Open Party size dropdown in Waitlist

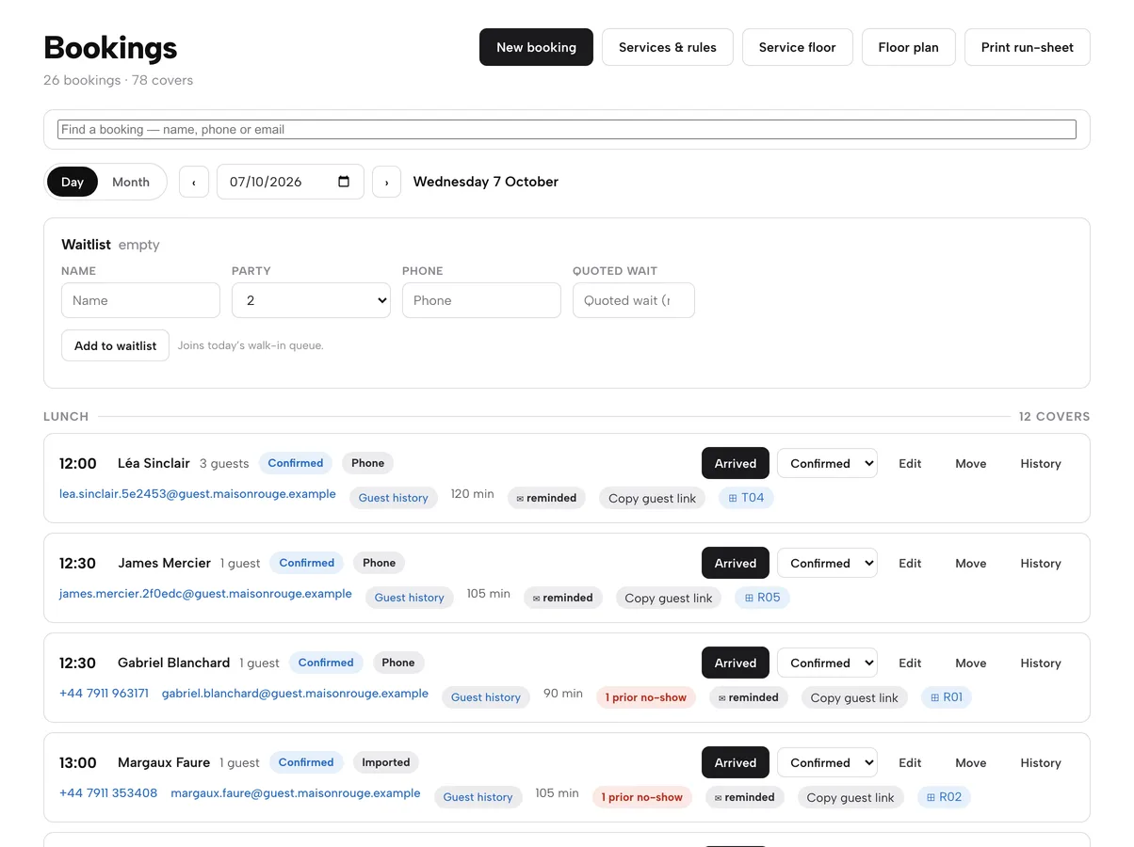coord(311,300)
